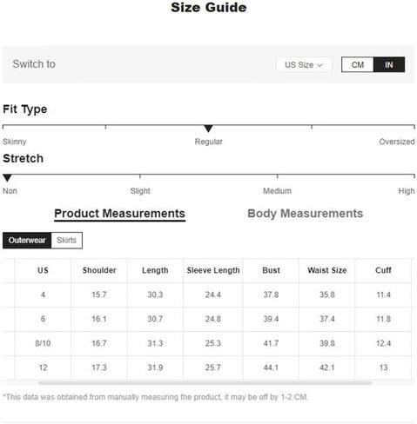Viewport: 417px width, 424px height.
Task: Click the Bust value 37.8 cell
Action: click(x=271, y=295)
